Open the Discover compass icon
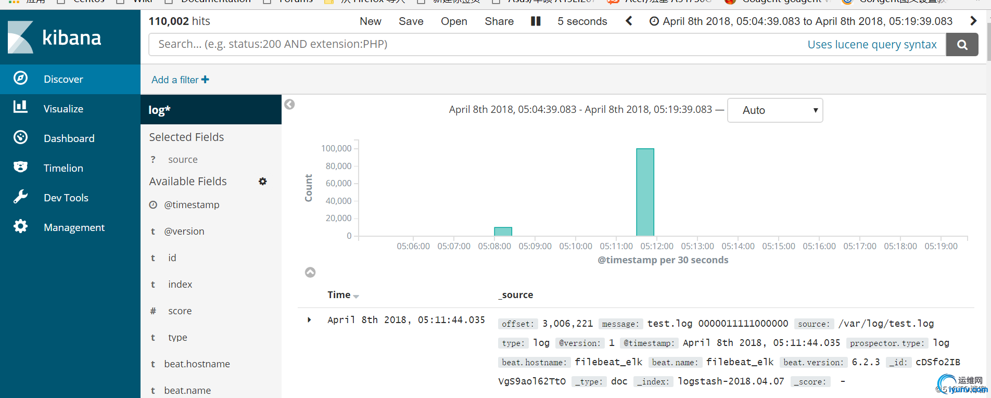The image size is (991, 398). pyautogui.click(x=20, y=79)
